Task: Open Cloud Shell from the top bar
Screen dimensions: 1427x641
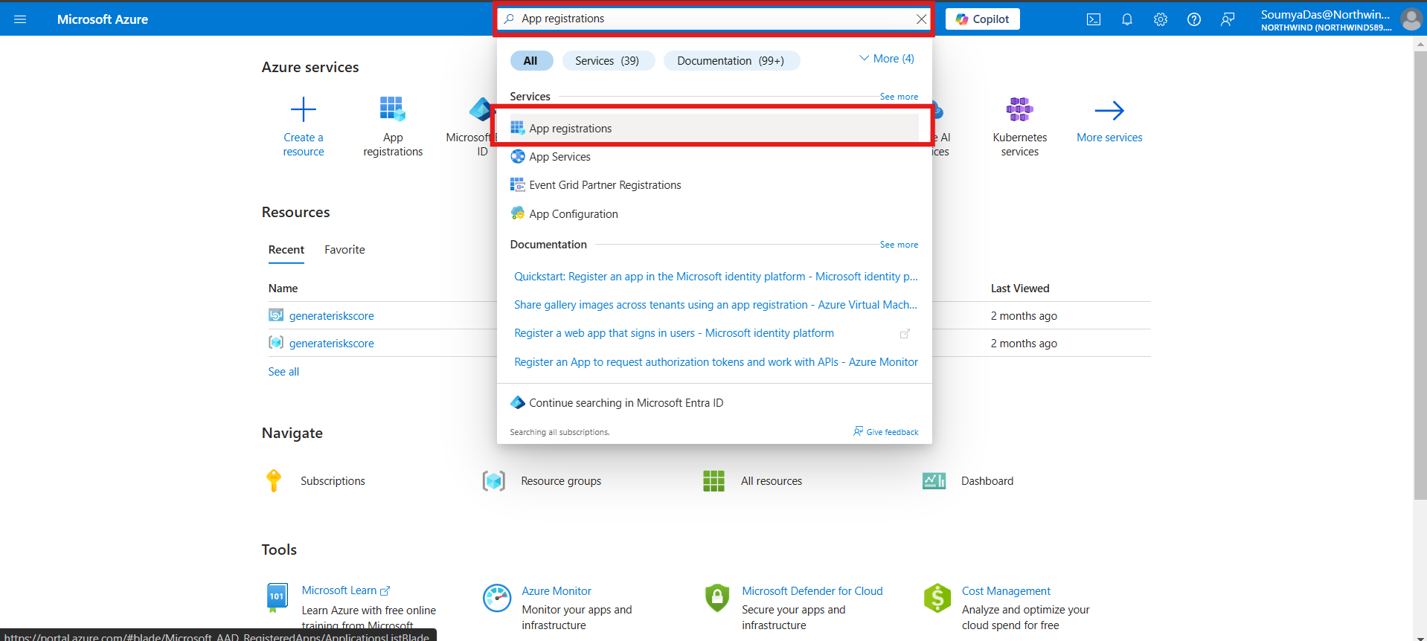Action: pos(1093,19)
